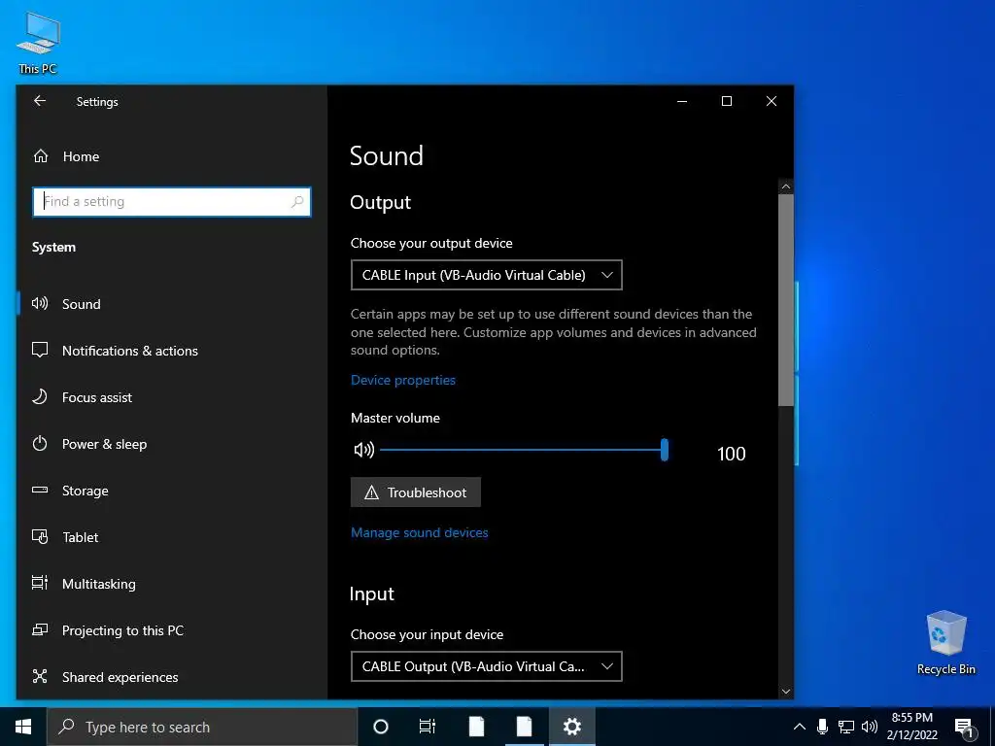The image size is (995, 746).
Task: Click the scrollbar down arrow in Sound page
Action: point(786,692)
